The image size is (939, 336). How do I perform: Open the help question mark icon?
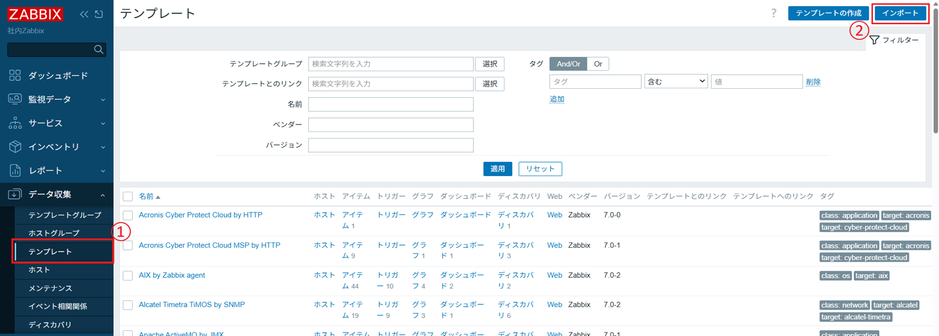click(773, 13)
